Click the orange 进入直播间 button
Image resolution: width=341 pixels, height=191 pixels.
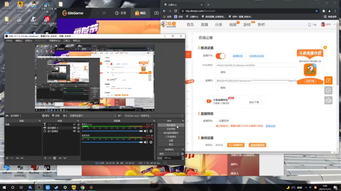pyautogui.click(x=236, y=145)
